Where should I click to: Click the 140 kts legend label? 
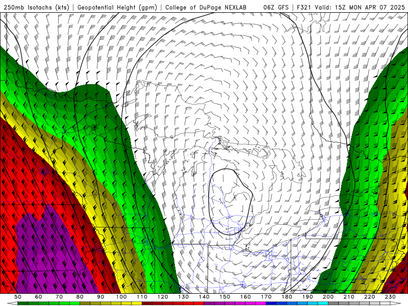pos(204,297)
